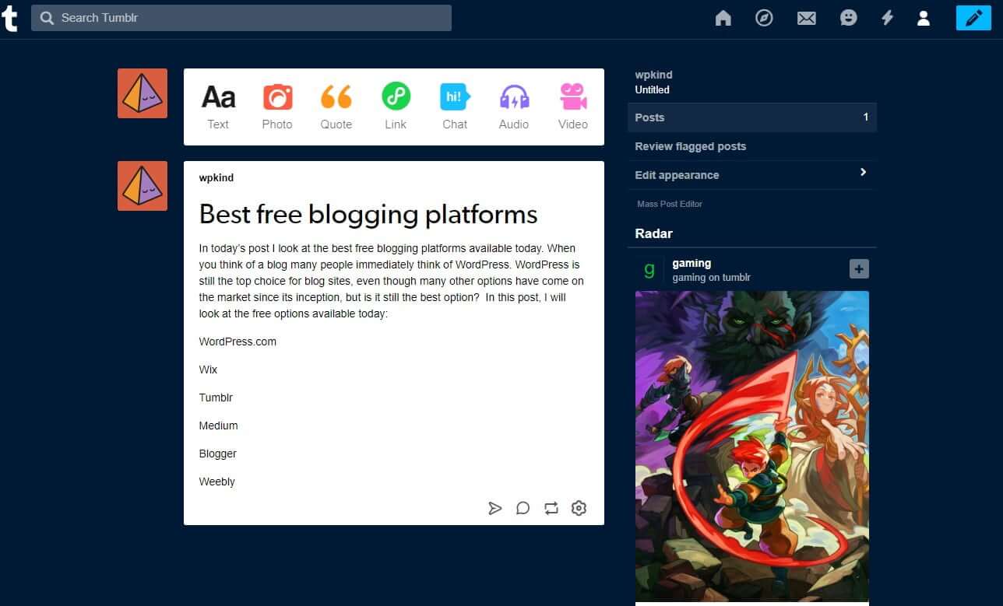Open Explore using the compass icon
Image resolution: width=1003 pixels, height=606 pixels.
(x=764, y=17)
